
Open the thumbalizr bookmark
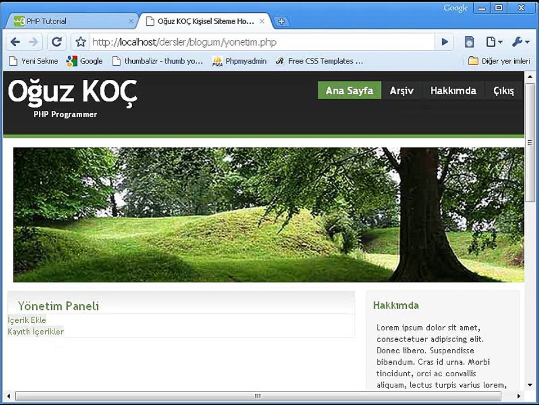158,61
